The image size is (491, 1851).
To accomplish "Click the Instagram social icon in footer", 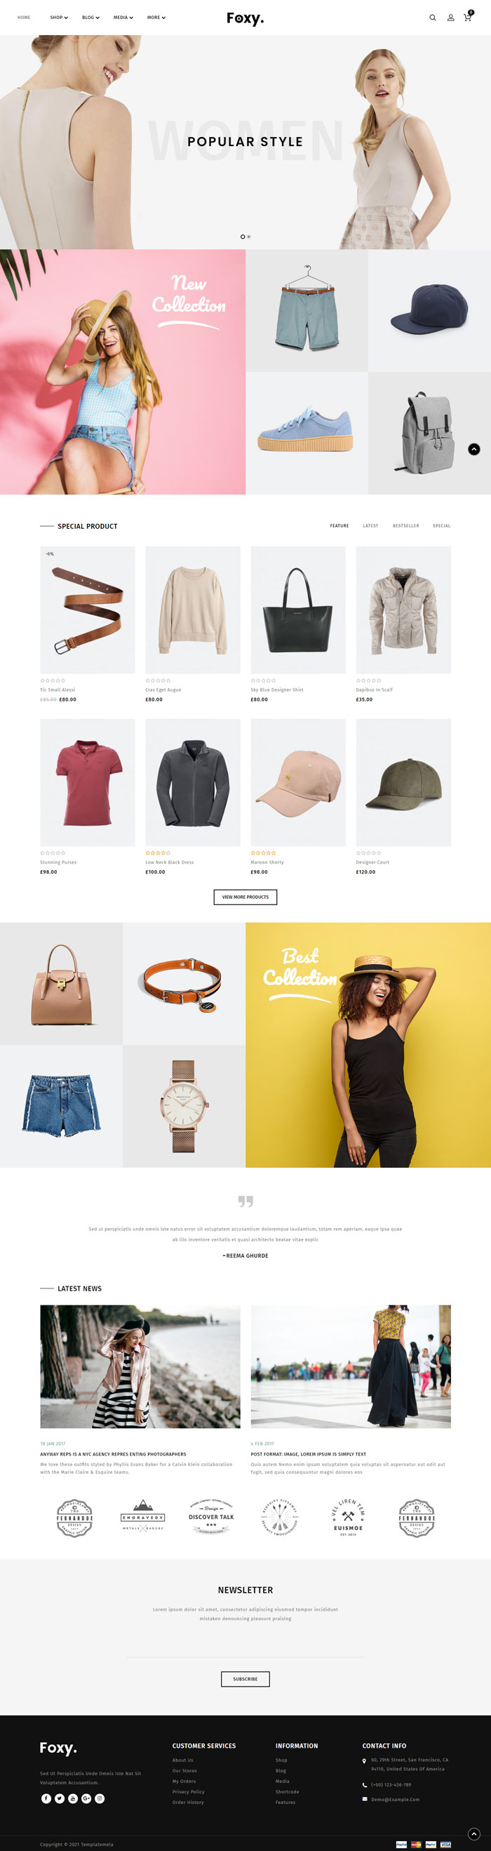I will coord(100,1798).
